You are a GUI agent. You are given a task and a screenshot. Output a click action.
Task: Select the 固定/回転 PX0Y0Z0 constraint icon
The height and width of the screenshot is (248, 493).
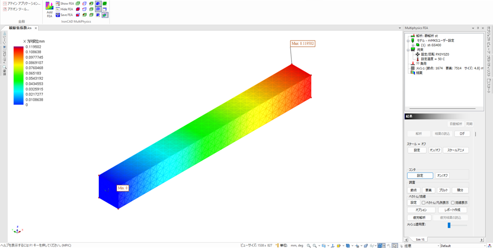point(417,54)
